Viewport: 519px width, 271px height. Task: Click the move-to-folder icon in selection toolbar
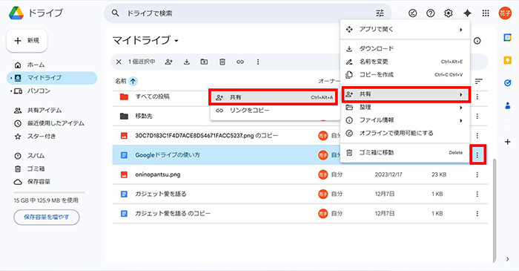click(204, 62)
